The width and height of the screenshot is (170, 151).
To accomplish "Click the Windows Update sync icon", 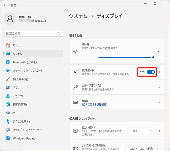I will pyautogui.click(x=8, y=138).
